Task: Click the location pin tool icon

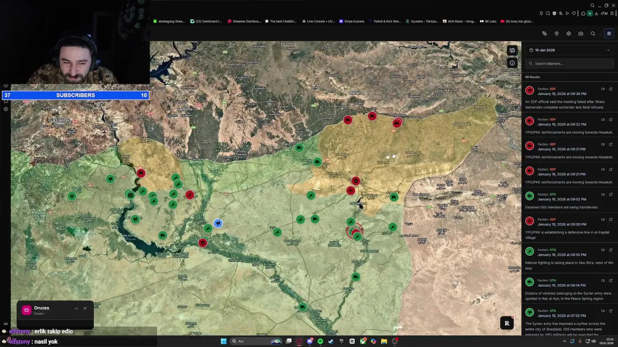Action: [x=557, y=34]
